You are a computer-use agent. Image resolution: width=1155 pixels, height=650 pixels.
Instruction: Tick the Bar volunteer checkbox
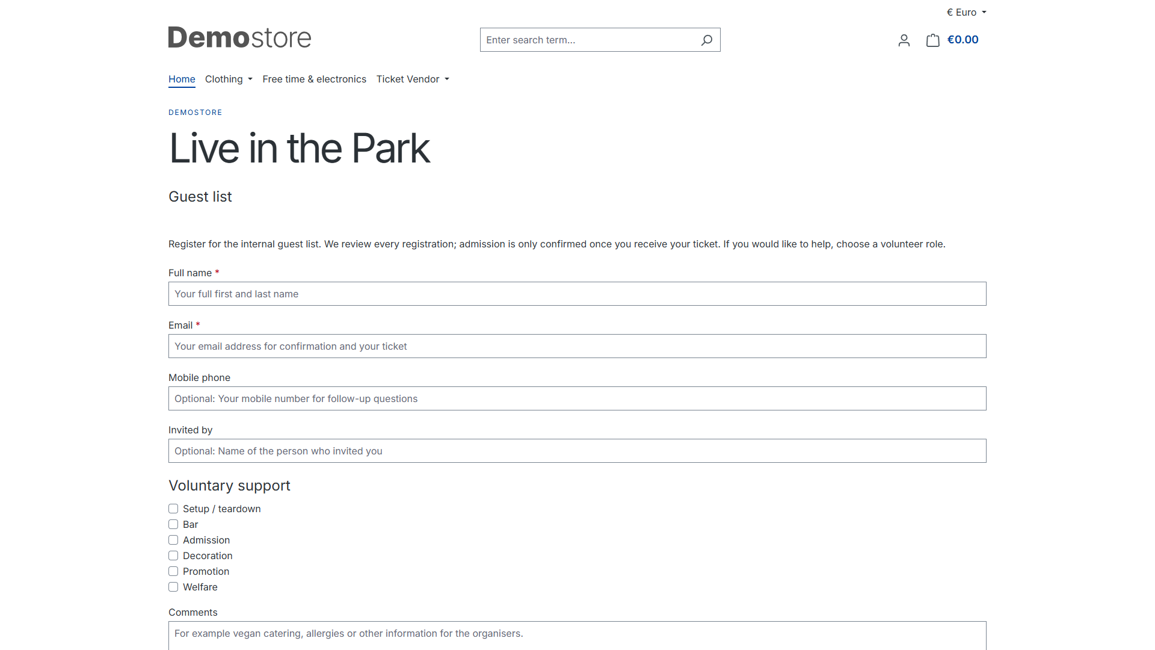click(173, 524)
